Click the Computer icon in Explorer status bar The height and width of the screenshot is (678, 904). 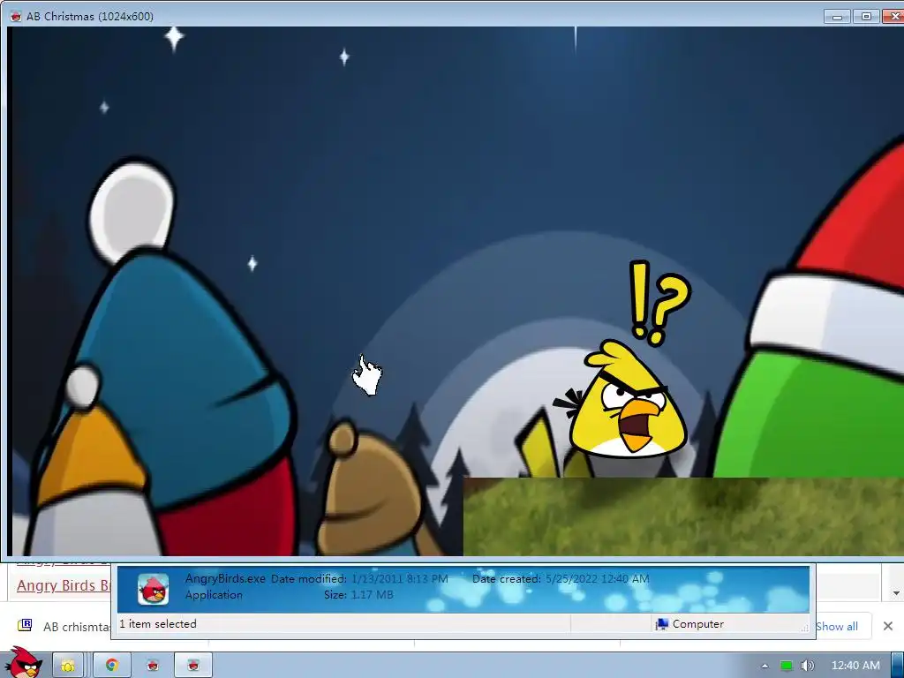pos(662,624)
